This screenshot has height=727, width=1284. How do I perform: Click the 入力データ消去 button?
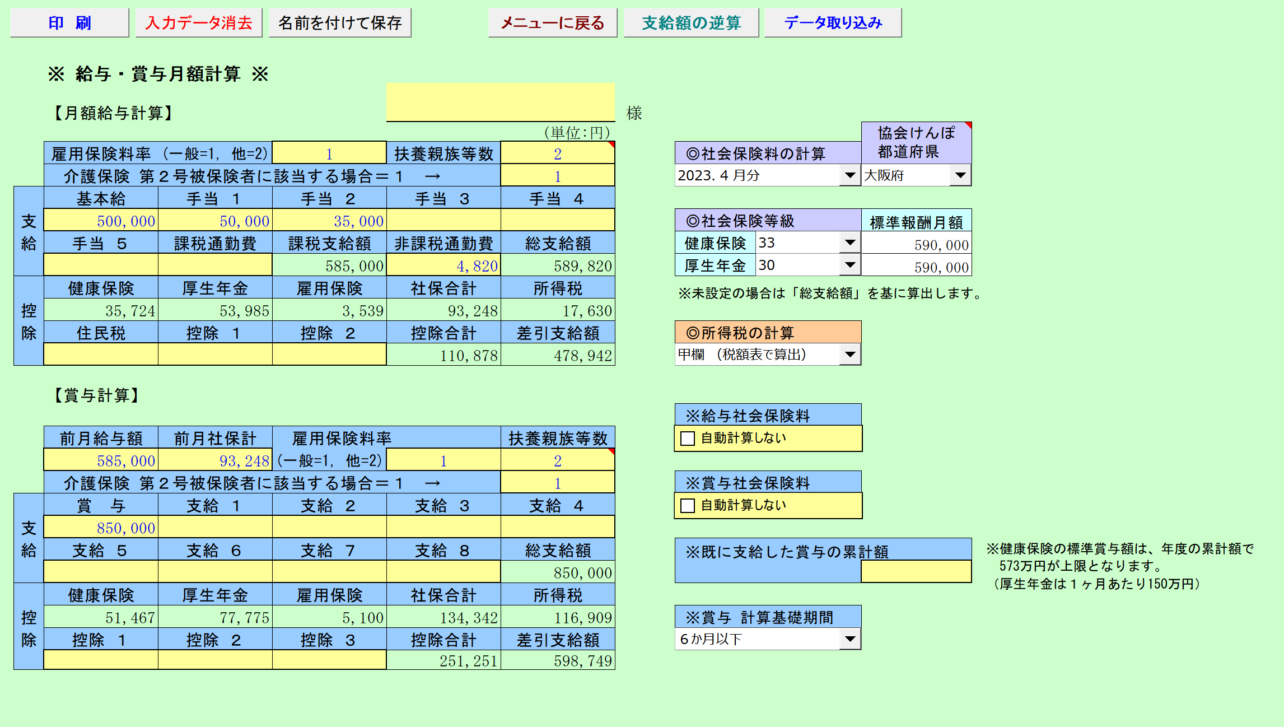point(199,23)
